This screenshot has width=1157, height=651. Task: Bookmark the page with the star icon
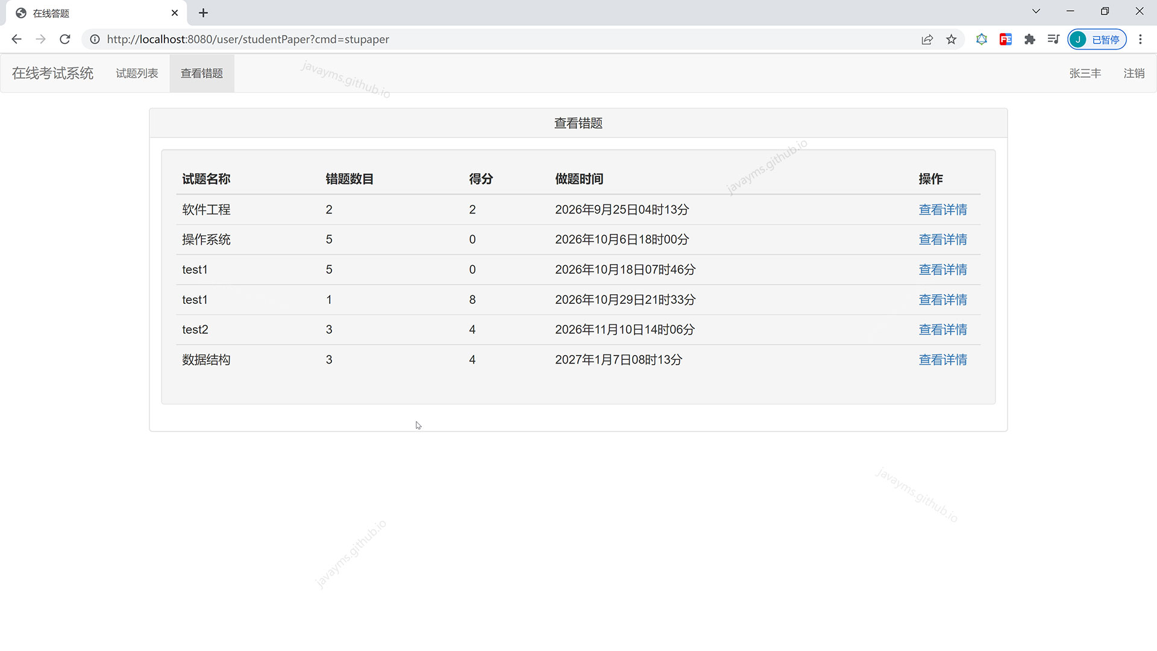[952, 39]
